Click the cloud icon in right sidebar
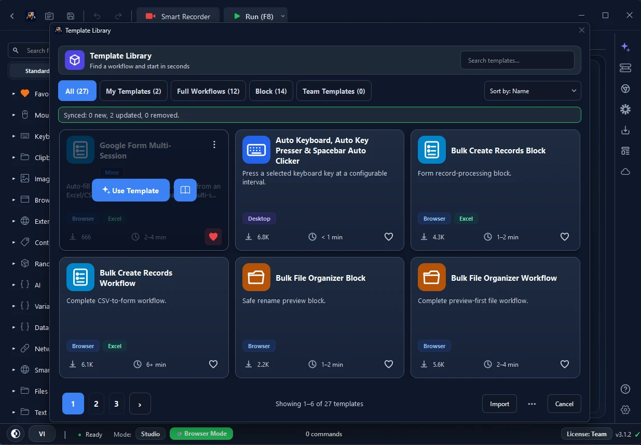Screen dimensions: 641x445 625,171
